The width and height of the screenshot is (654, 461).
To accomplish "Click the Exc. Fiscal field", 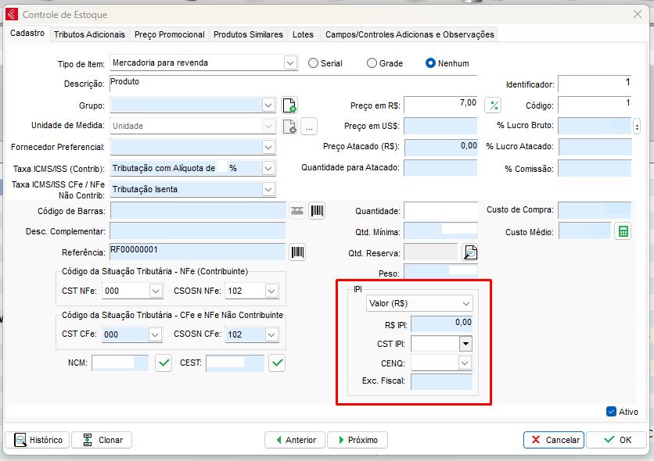I will click(x=442, y=382).
